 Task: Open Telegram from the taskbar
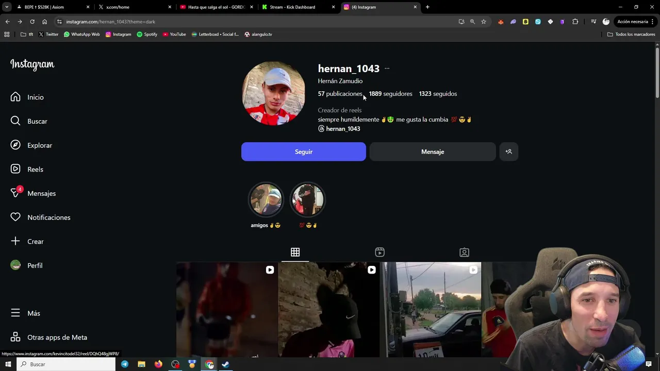click(x=125, y=364)
